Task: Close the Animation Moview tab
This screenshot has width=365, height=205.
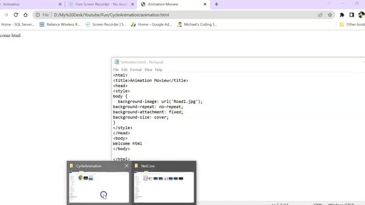Action: 205,4
